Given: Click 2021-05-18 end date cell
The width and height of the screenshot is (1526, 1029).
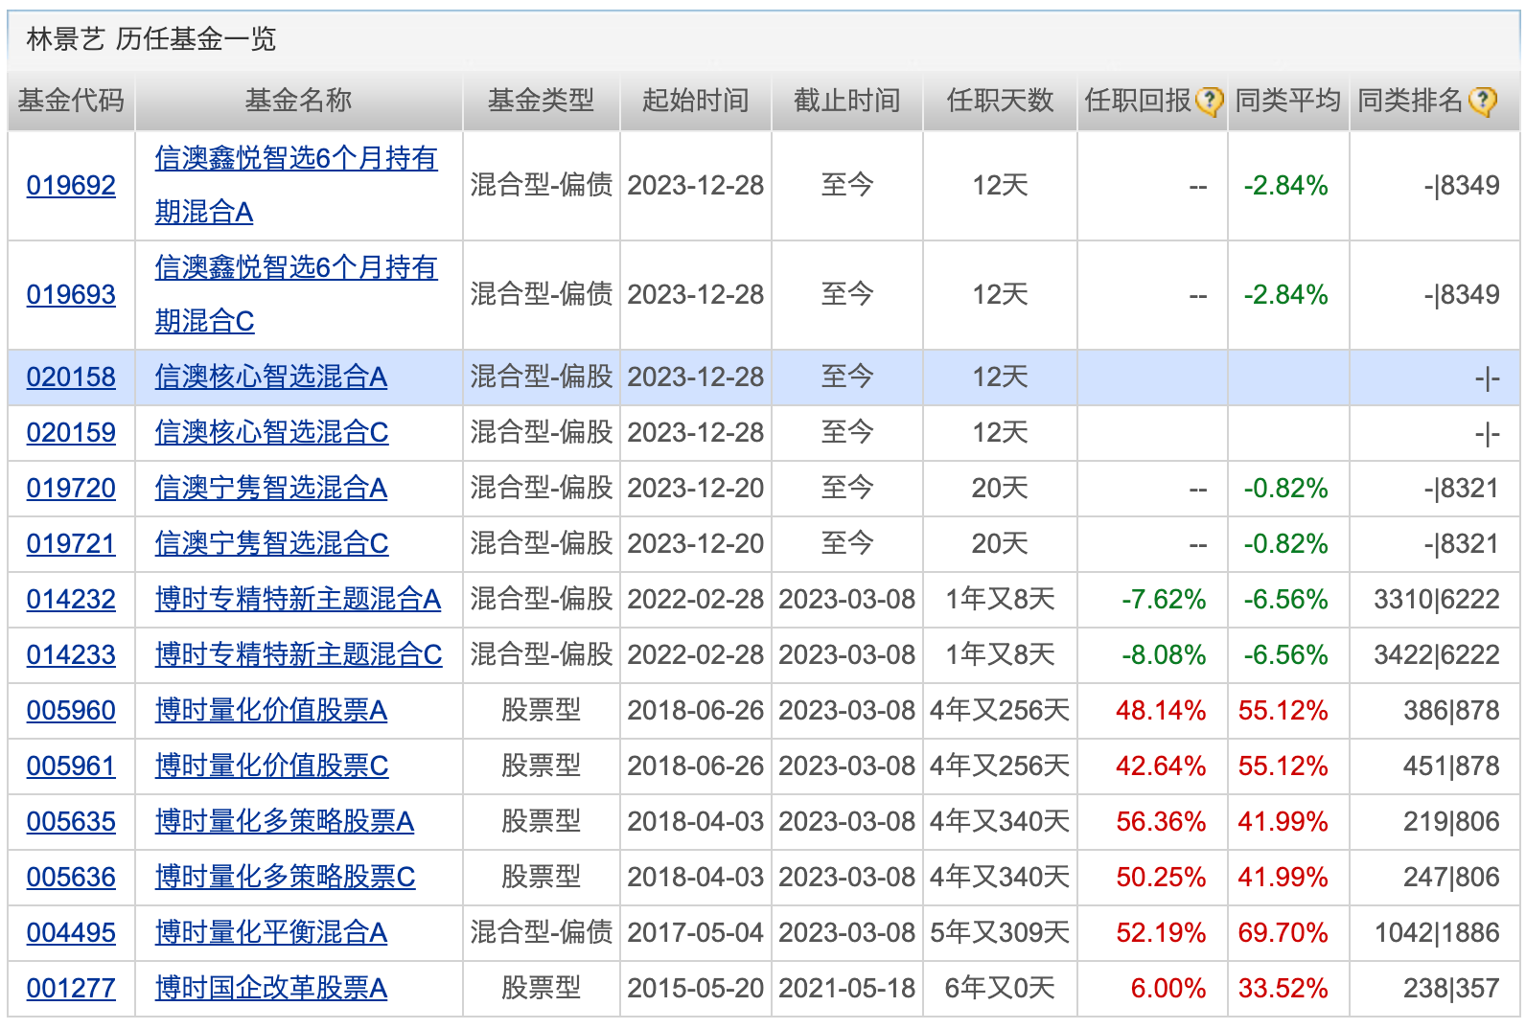Looking at the screenshot, I should 846,988.
